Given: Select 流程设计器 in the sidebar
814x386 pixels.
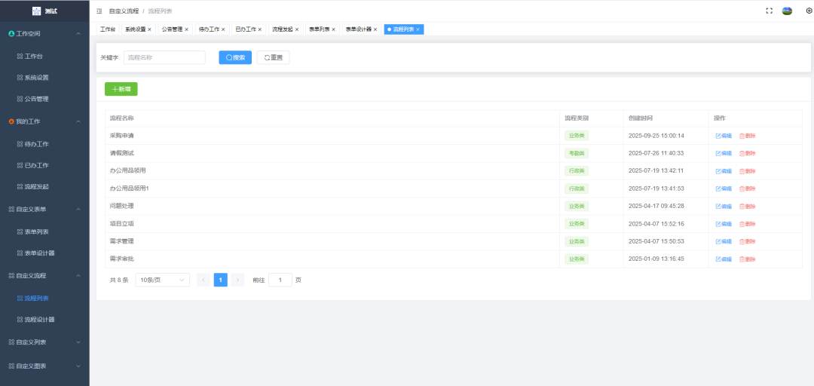Looking at the screenshot, I should point(39,320).
